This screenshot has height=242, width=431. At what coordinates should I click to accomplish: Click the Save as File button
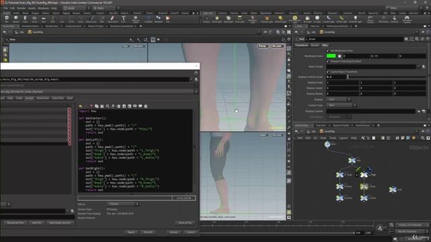pos(185,223)
